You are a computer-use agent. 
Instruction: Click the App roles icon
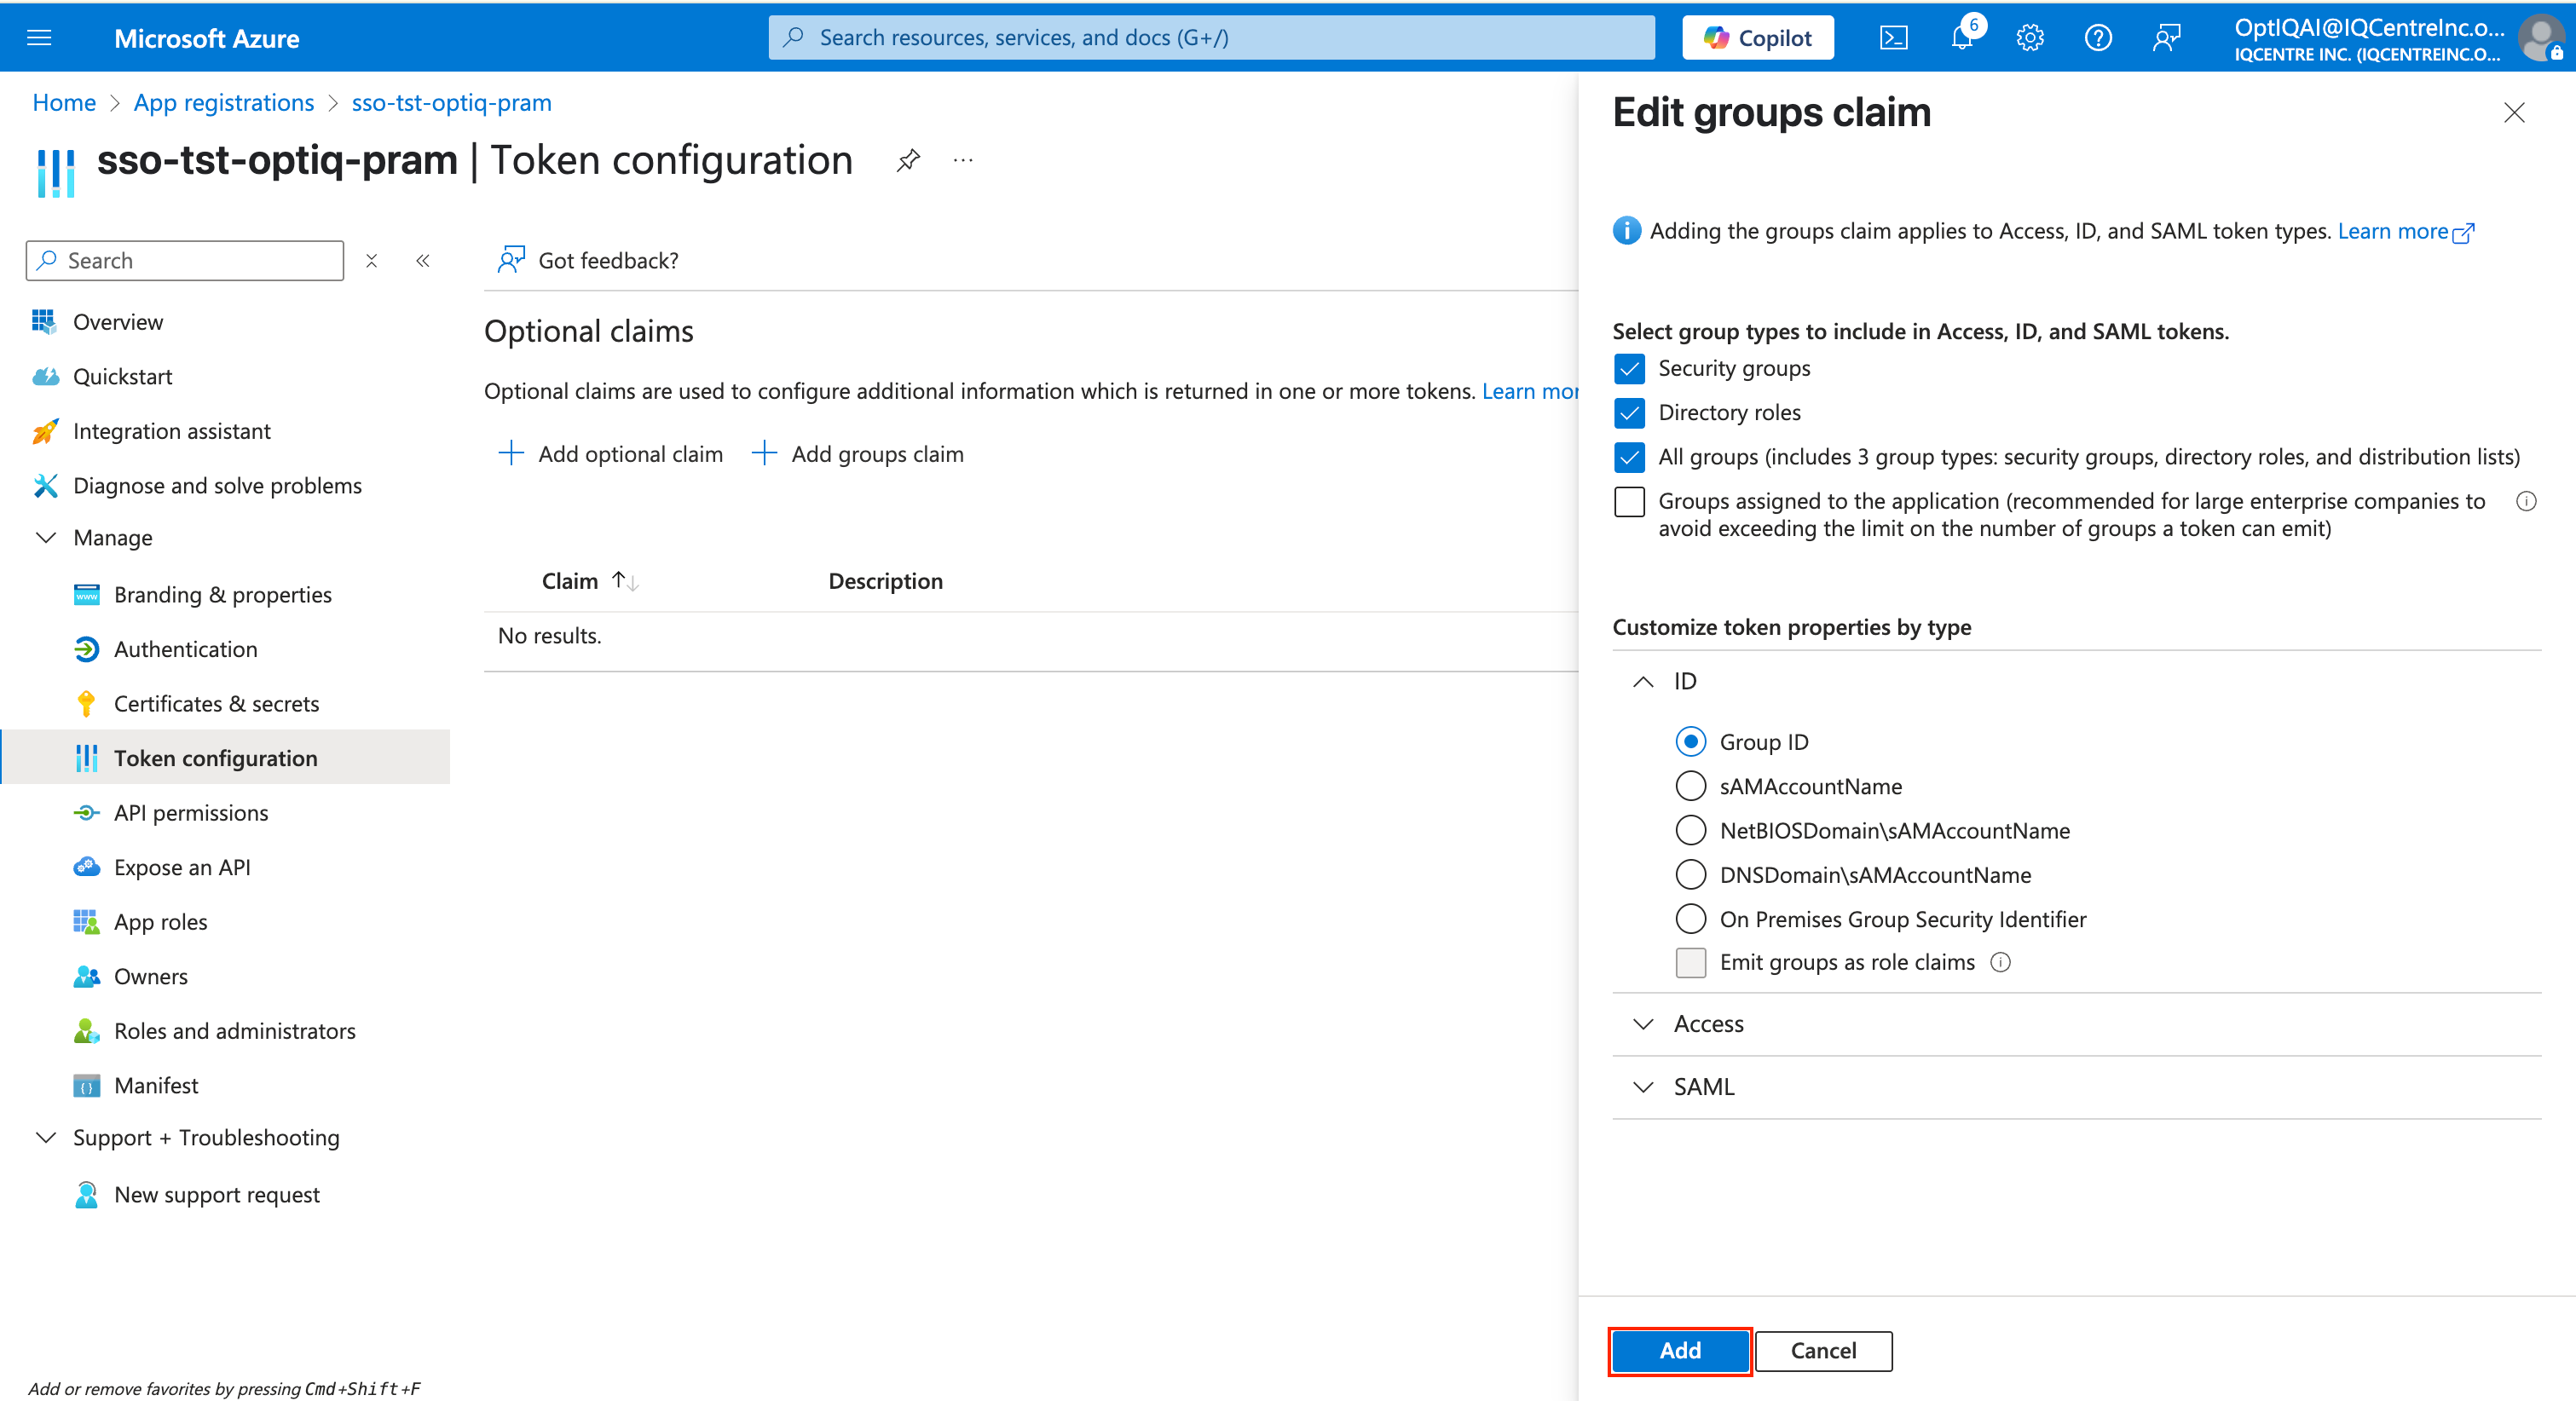click(x=86, y=921)
